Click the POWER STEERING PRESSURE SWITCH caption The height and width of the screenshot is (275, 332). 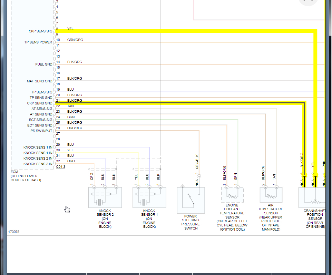(x=191, y=222)
